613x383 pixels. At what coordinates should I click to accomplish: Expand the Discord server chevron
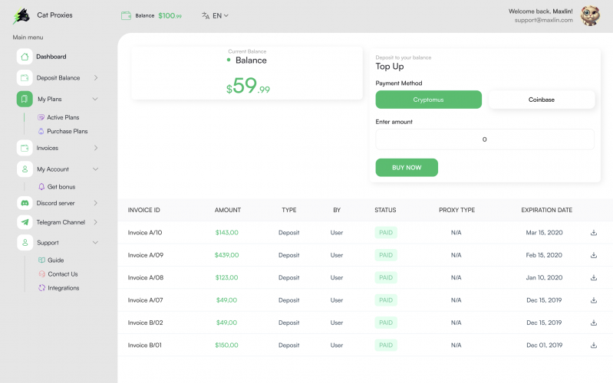[x=96, y=203]
